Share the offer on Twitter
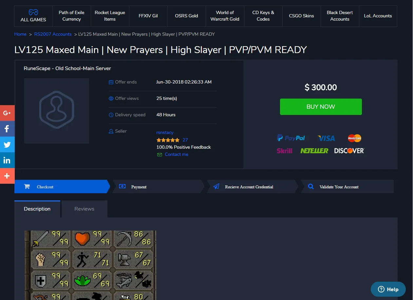The height and width of the screenshot is (300, 413). (x=7, y=144)
